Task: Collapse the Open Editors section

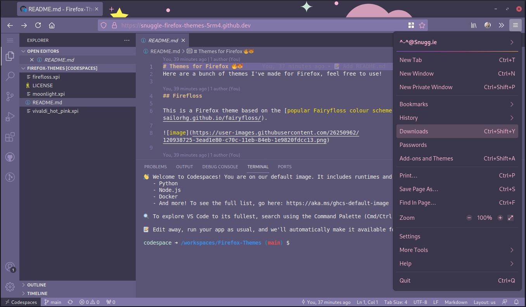Action: click(78, 51)
